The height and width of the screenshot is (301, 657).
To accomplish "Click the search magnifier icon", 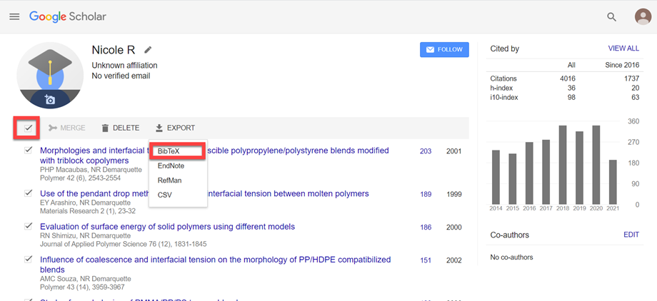I will coord(611,16).
